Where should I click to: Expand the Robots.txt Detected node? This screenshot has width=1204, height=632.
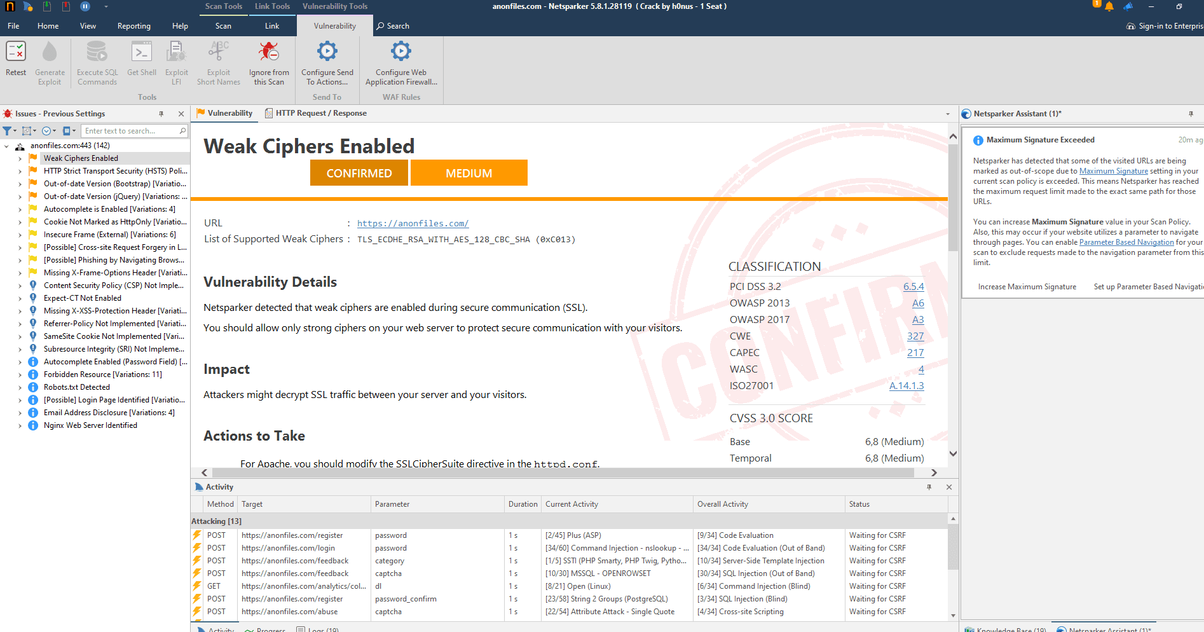20,388
